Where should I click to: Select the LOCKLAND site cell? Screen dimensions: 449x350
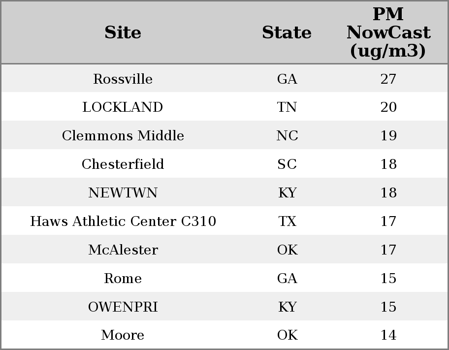123,107
